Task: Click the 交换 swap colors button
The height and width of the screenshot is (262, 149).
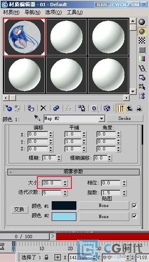Action: (x=20, y=209)
